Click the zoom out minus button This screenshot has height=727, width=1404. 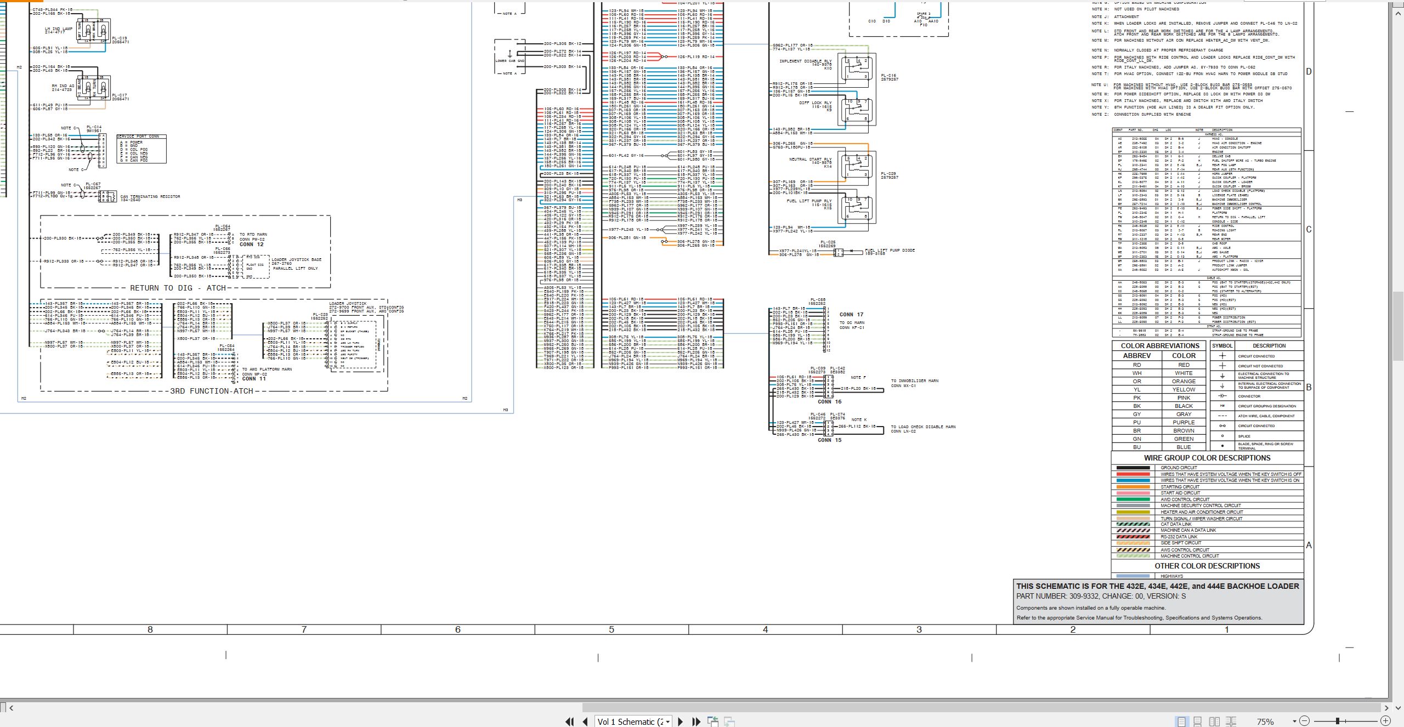click(1305, 721)
